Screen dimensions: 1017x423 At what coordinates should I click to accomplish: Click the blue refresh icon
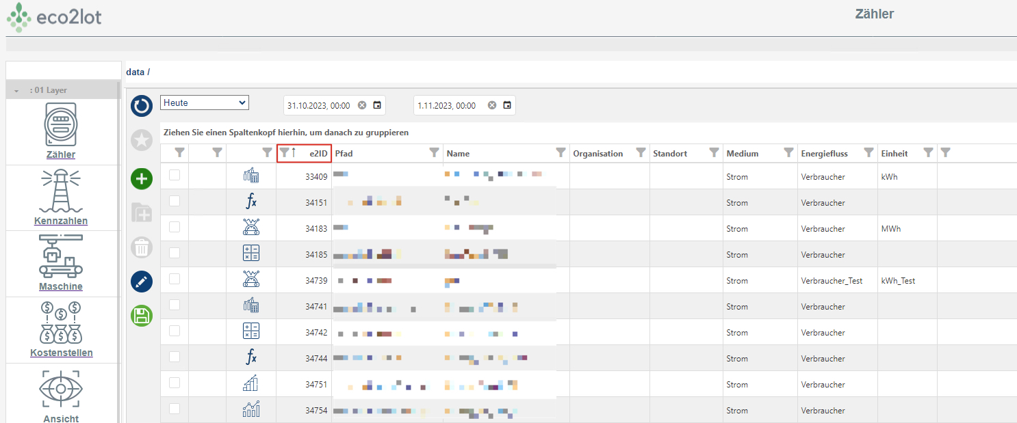click(142, 106)
